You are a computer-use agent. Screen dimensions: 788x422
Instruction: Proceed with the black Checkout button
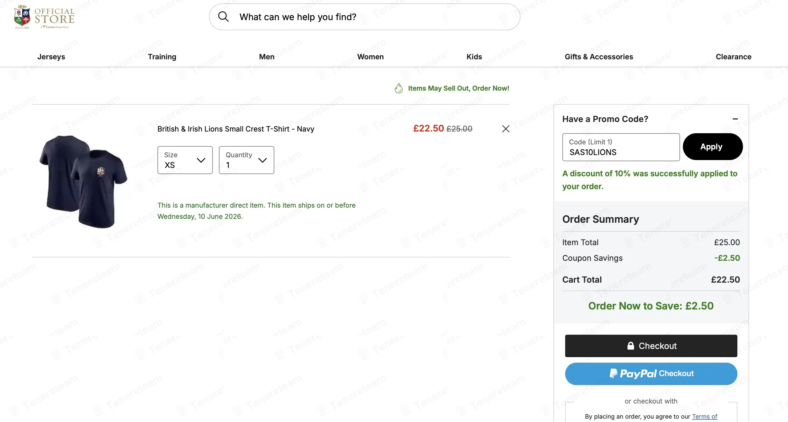(651, 346)
